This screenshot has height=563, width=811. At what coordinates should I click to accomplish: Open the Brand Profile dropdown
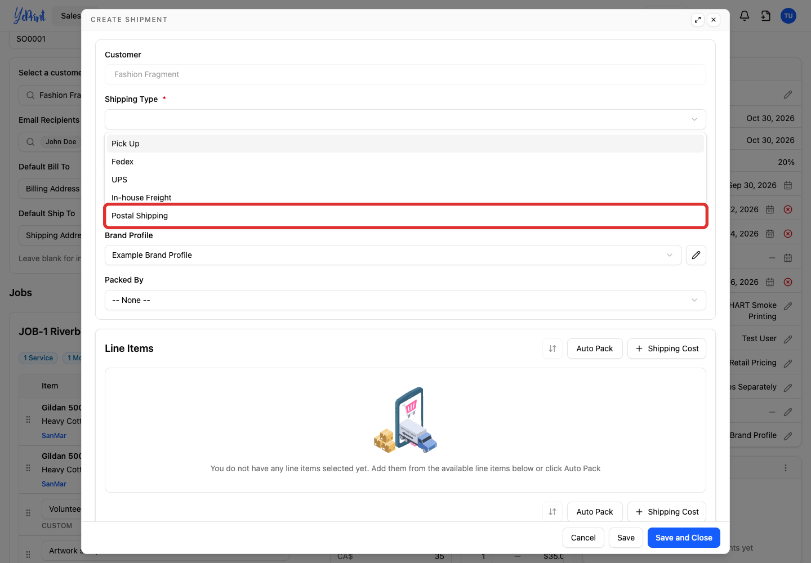[x=393, y=255]
